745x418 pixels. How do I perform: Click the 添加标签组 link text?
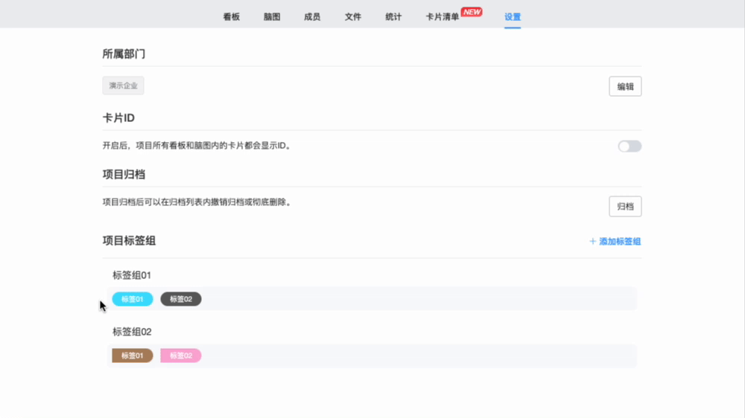620,242
